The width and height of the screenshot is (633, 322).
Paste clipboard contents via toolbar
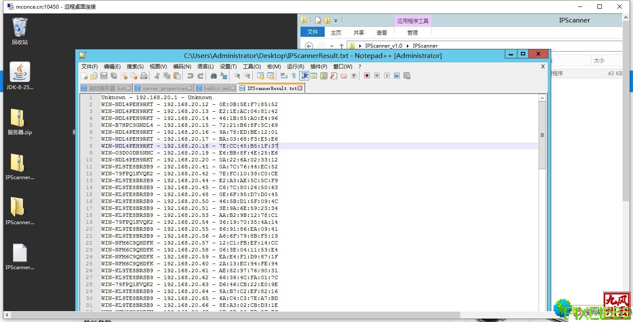177,76
